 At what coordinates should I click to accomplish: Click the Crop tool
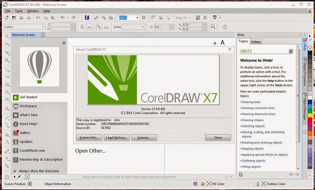tap(7, 52)
